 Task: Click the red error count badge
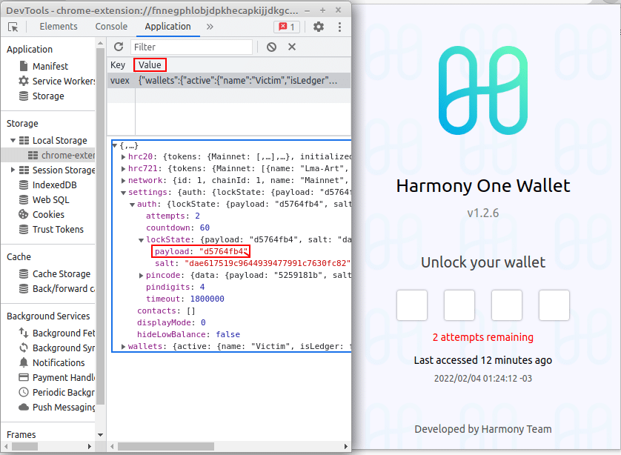287,27
